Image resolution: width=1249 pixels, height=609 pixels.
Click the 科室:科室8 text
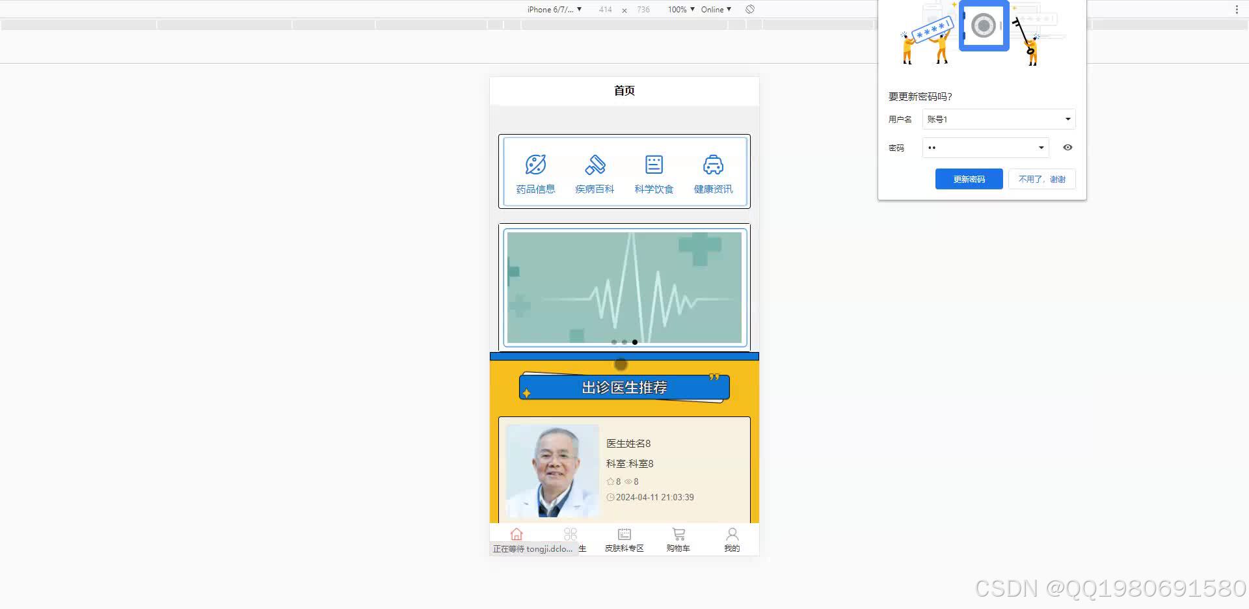pos(630,464)
